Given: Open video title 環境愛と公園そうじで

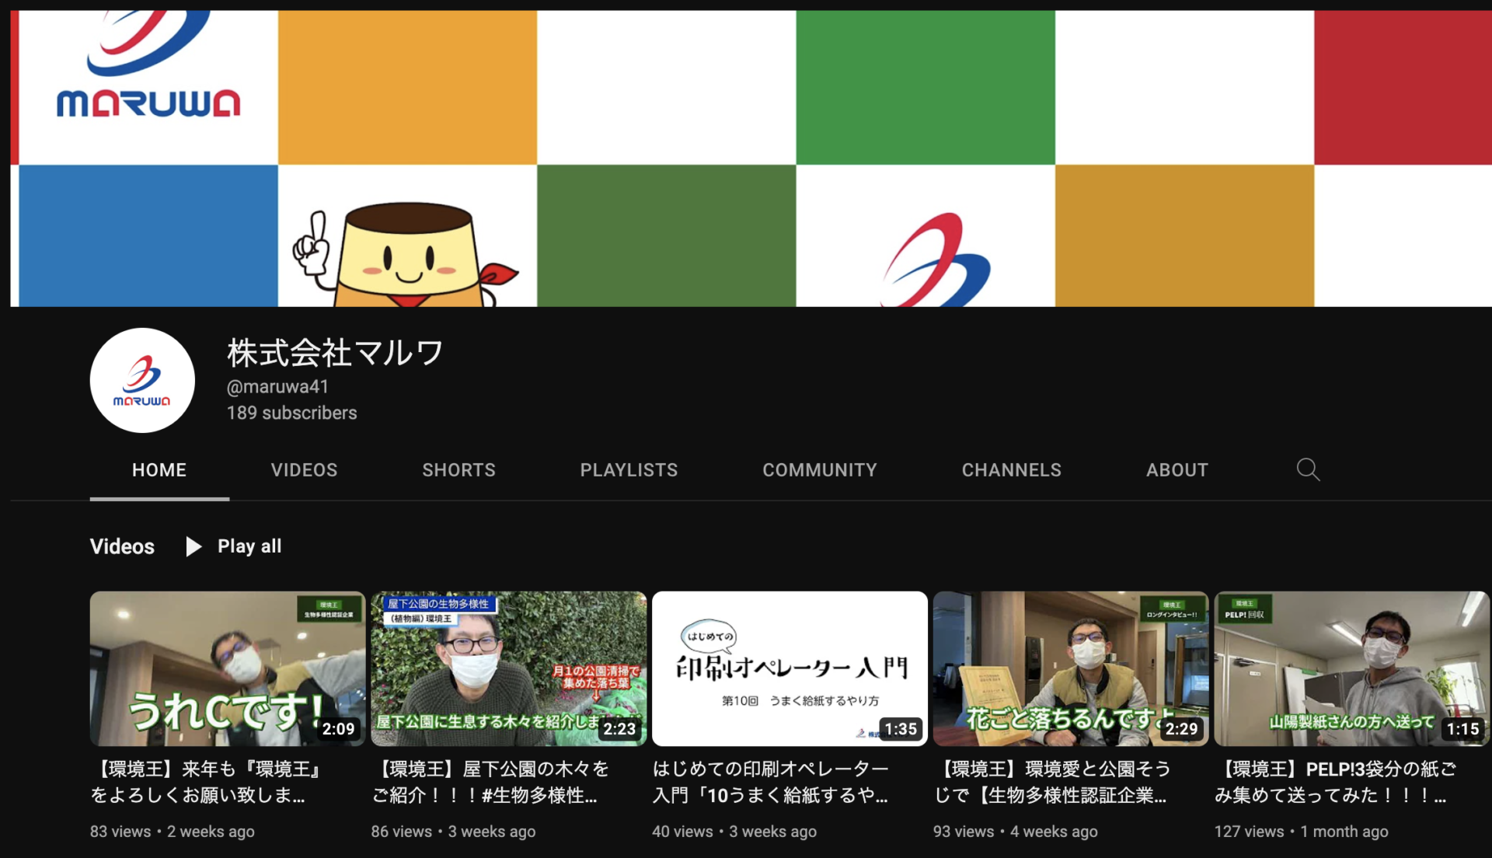Looking at the screenshot, I should click(1053, 782).
